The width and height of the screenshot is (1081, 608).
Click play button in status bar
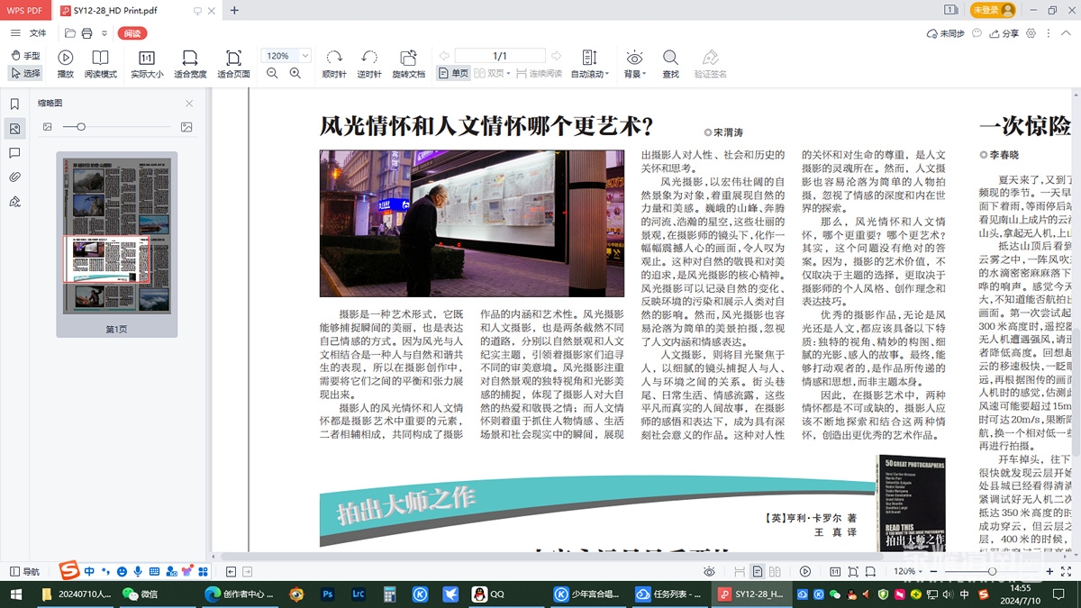pos(805,571)
